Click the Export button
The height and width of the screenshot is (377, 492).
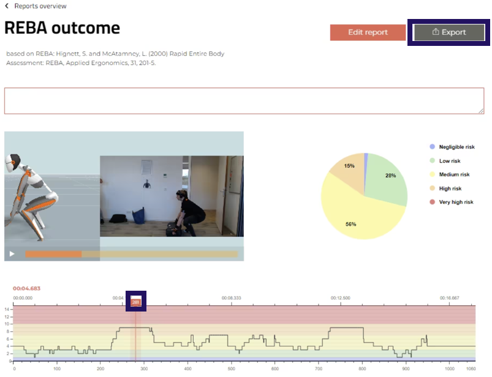448,32
